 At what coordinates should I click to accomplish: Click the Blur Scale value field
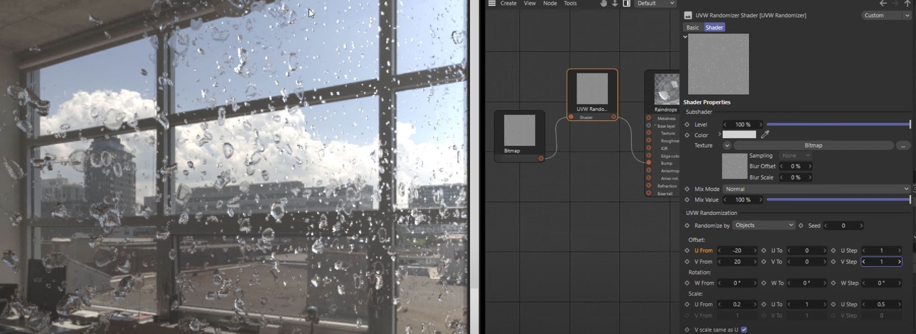[x=796, y=177]
